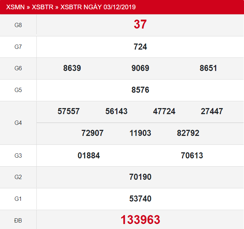The height and width of the screenshot is (229, 244).
Task: Select G3 number 01884
Action: [88, 156]
